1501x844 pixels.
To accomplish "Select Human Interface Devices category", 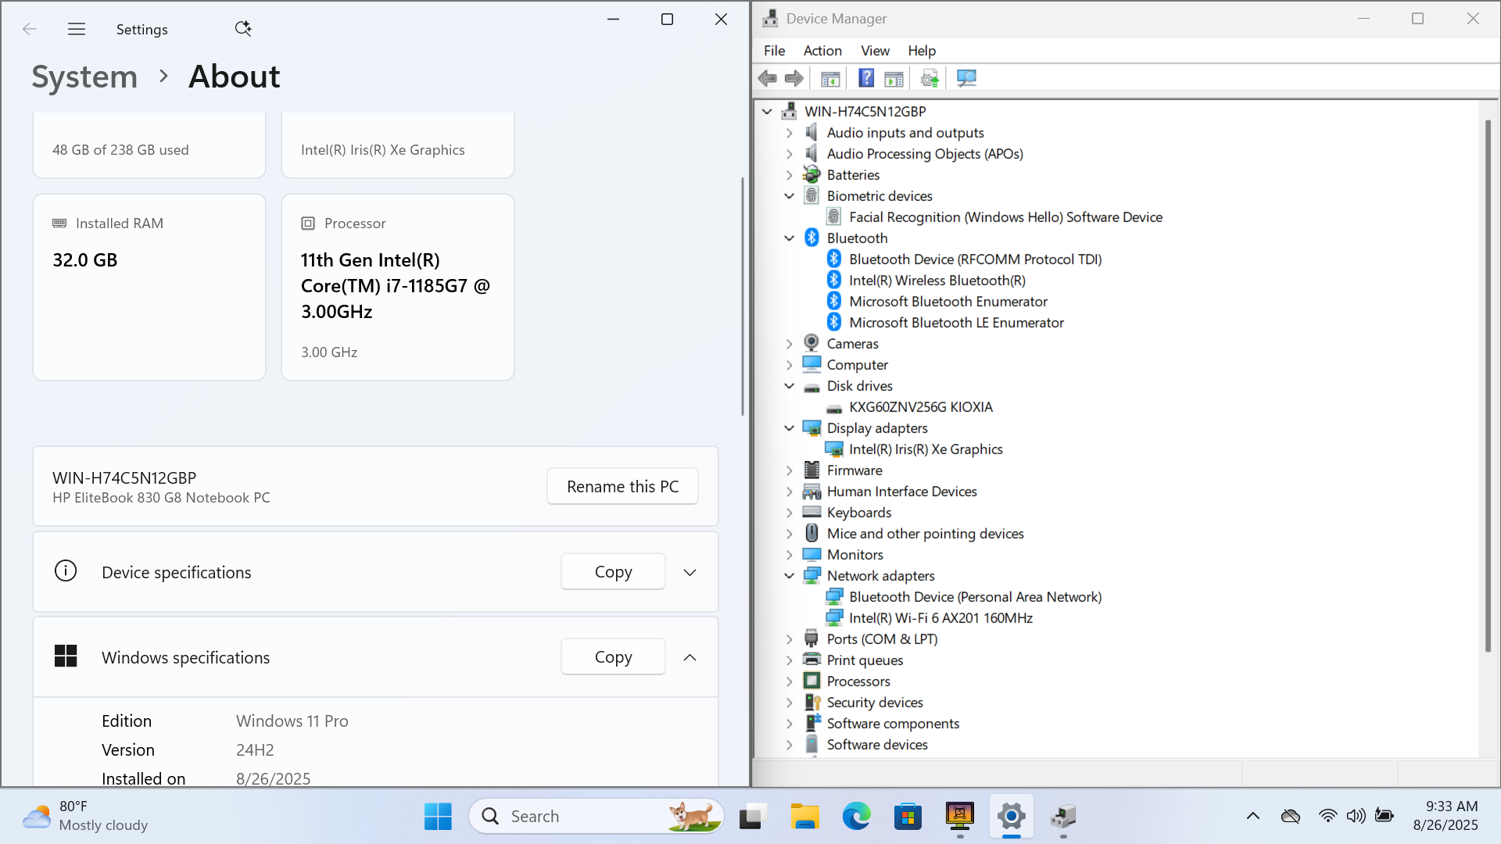I will click(901, 491).
